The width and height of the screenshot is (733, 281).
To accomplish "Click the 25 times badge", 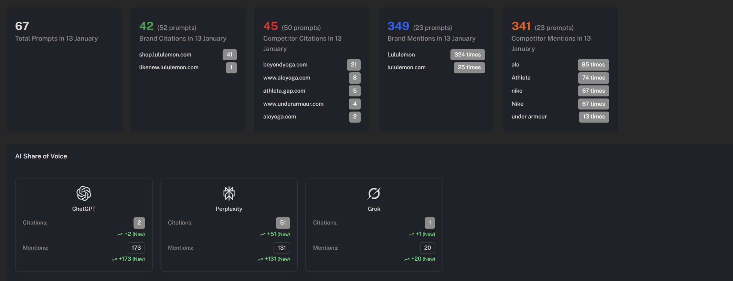I will click(x=469, y=67).
